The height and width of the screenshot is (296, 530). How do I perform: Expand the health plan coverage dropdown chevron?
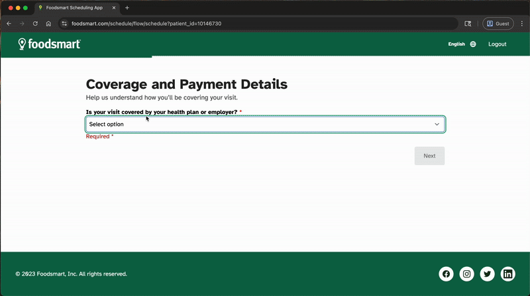[x=437, y=124]
